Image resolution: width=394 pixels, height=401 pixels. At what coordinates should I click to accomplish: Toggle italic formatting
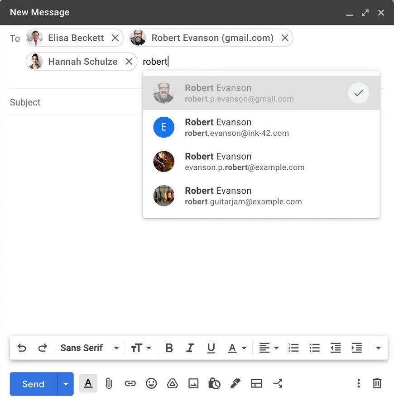tap(190, 348)
